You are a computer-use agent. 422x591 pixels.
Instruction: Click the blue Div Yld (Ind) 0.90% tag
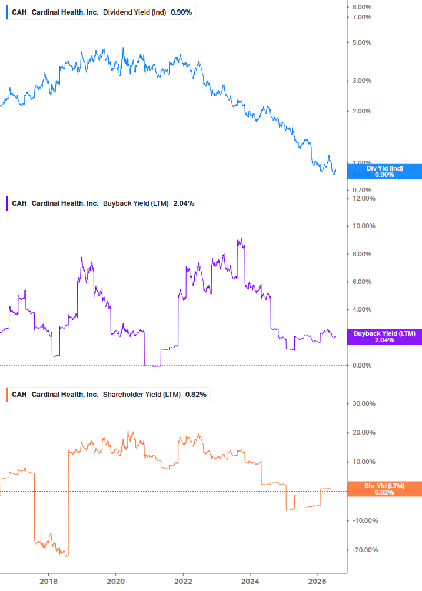[384, 172]
